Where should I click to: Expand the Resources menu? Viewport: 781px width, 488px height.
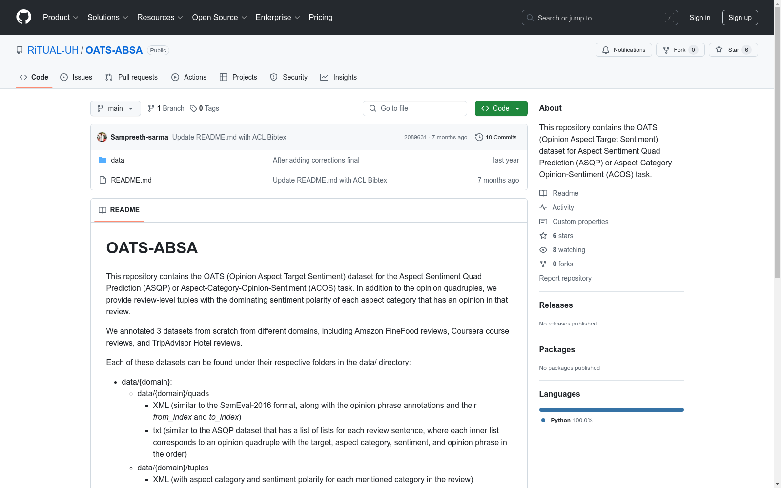tap(160, 17)
